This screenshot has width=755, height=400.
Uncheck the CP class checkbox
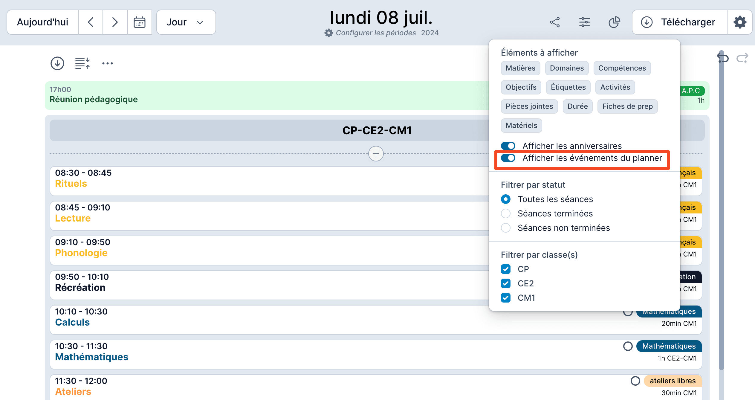[x=506, y=269]
